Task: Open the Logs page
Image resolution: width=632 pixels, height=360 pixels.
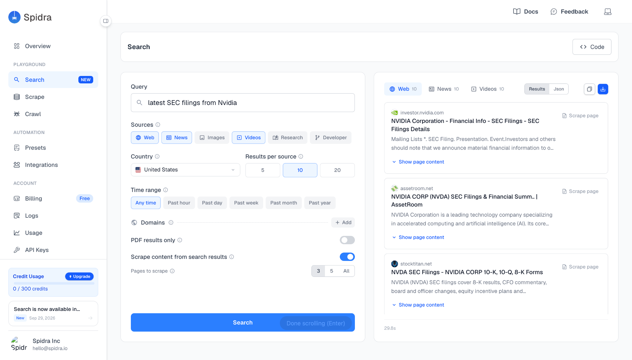Action: point(53,216)
